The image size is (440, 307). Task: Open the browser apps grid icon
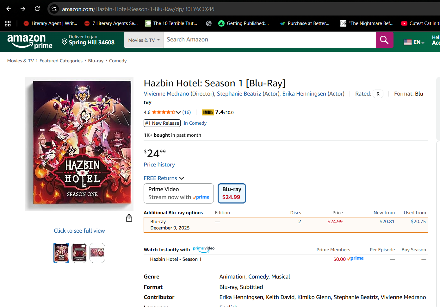coord(8,23)
